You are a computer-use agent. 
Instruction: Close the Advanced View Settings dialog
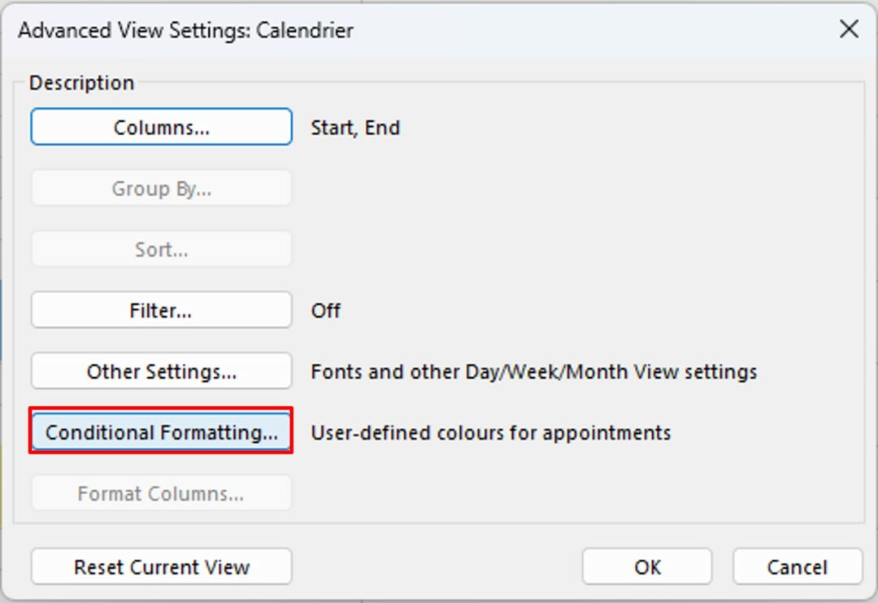[848, 29]
